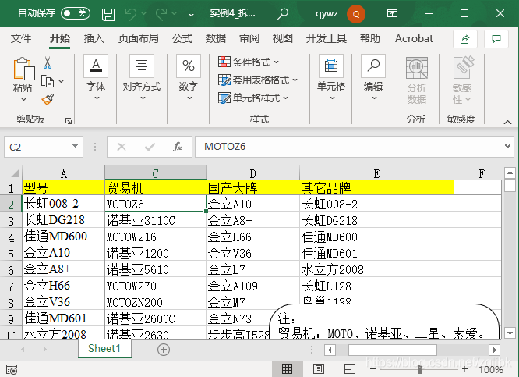Click the Name Box showing C2
Viewport: 519px width, 377px height.
(x=37, y=147)
